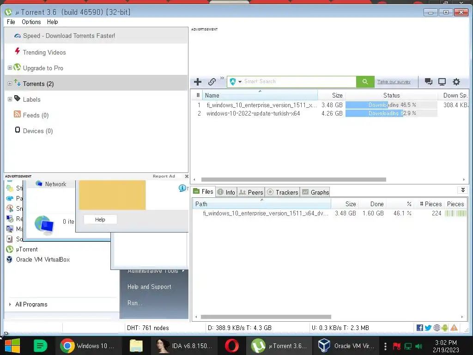The image size is (473, 355).
Task: Click the 46.5 % download progress bar
Action: coord(391,105)
